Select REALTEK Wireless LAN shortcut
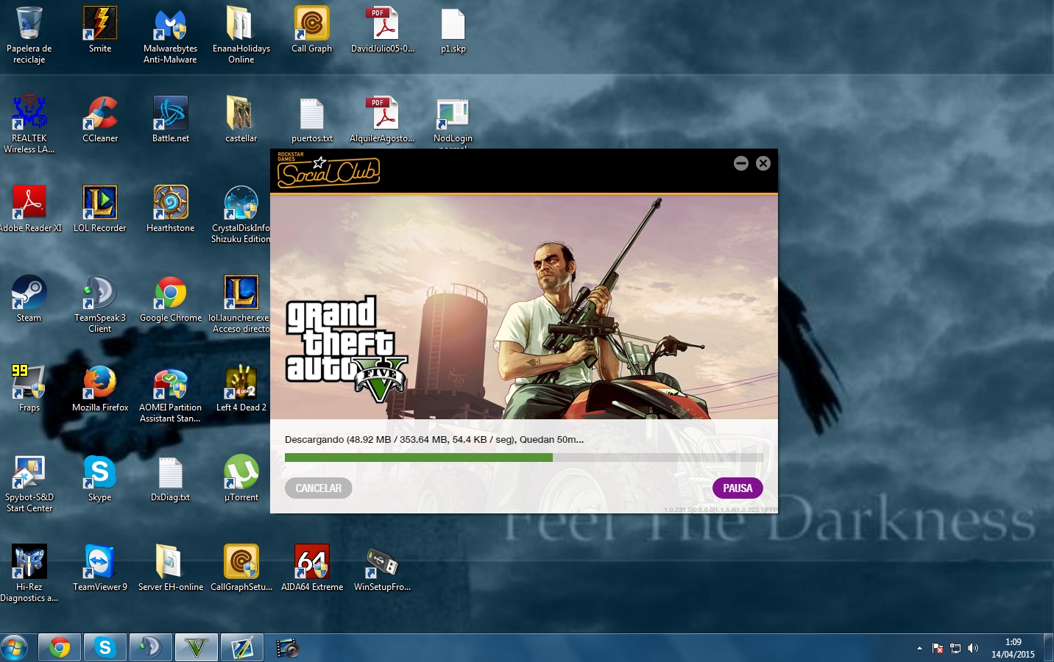The image size is (1054, 662). click(x=29, y=124)
